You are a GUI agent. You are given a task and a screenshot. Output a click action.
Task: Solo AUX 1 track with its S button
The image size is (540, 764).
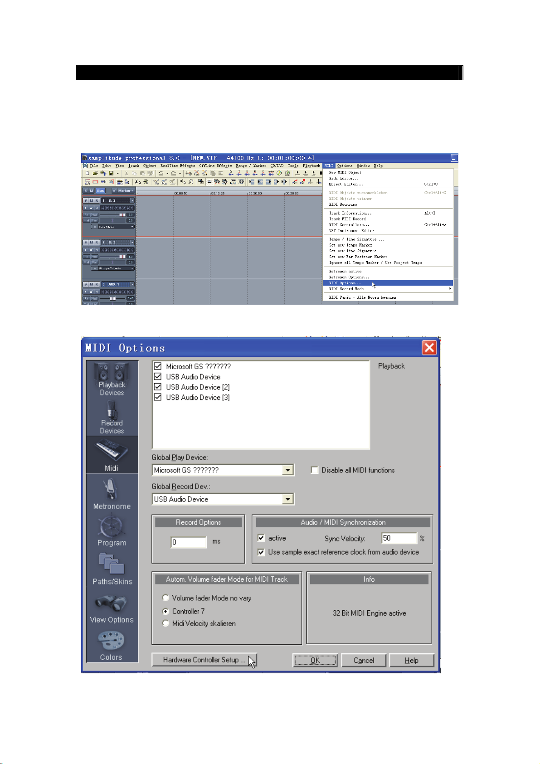[x=86, y=284]
